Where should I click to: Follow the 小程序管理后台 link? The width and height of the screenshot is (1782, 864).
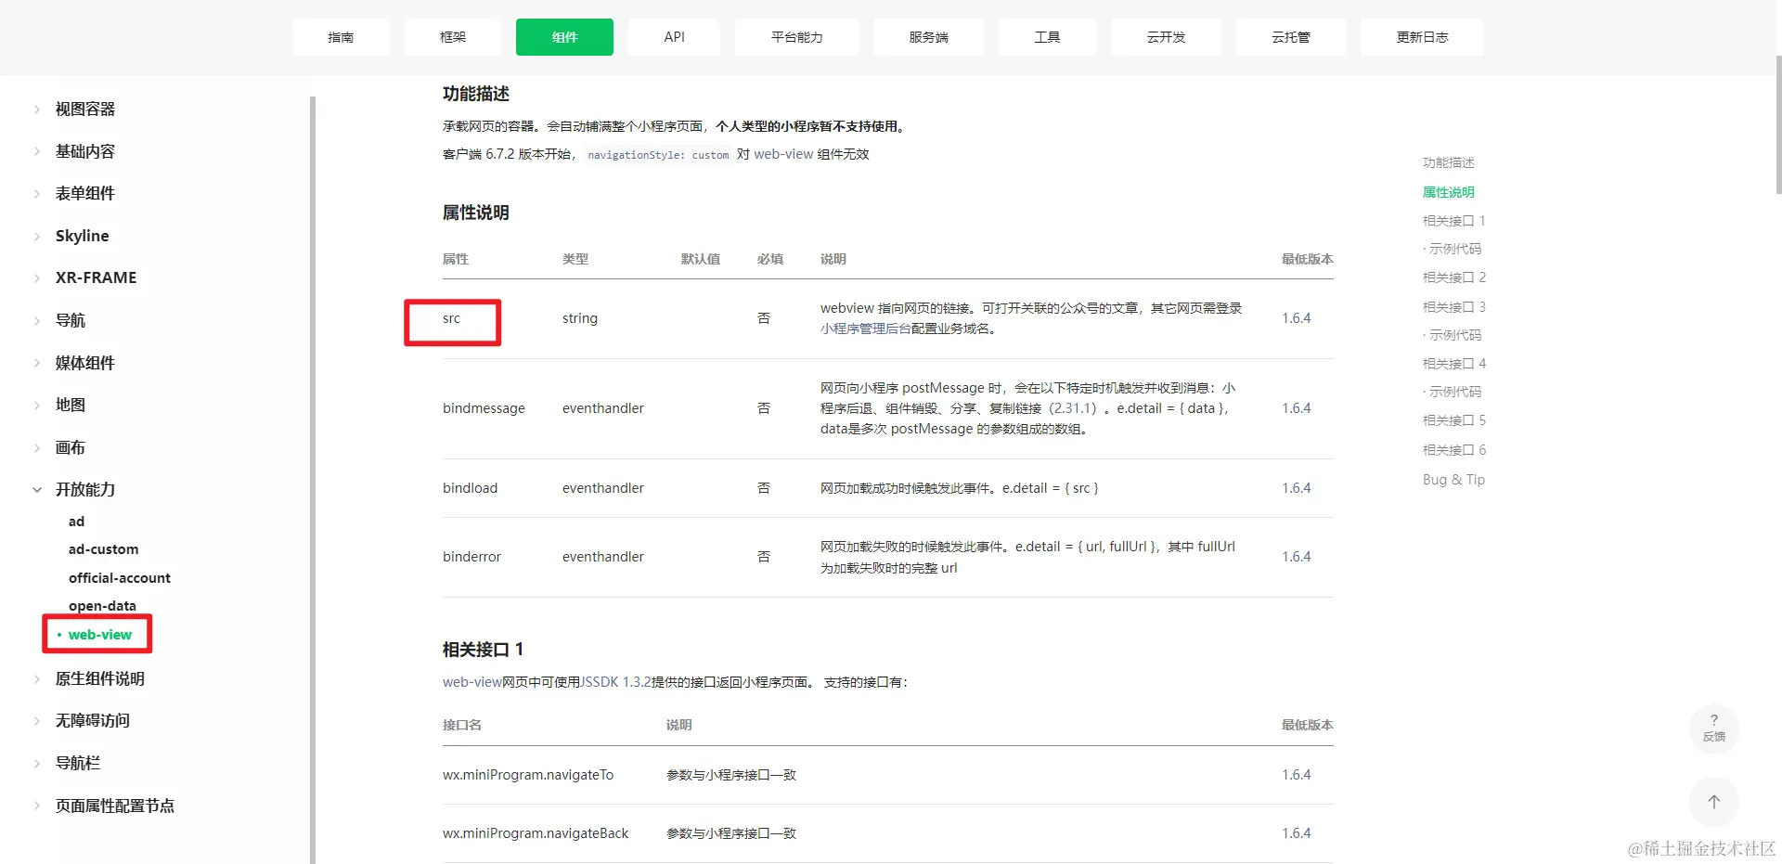(x=865, y=329)
